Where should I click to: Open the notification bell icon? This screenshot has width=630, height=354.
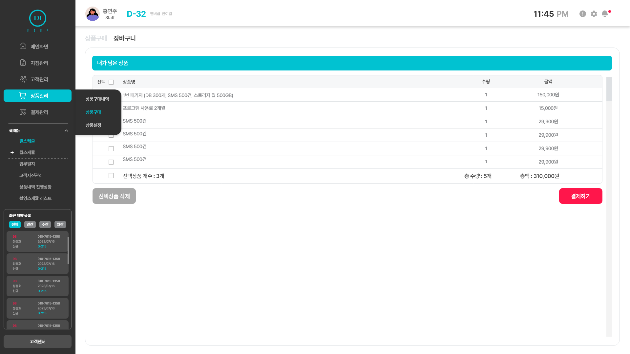[x=605, y=14]
